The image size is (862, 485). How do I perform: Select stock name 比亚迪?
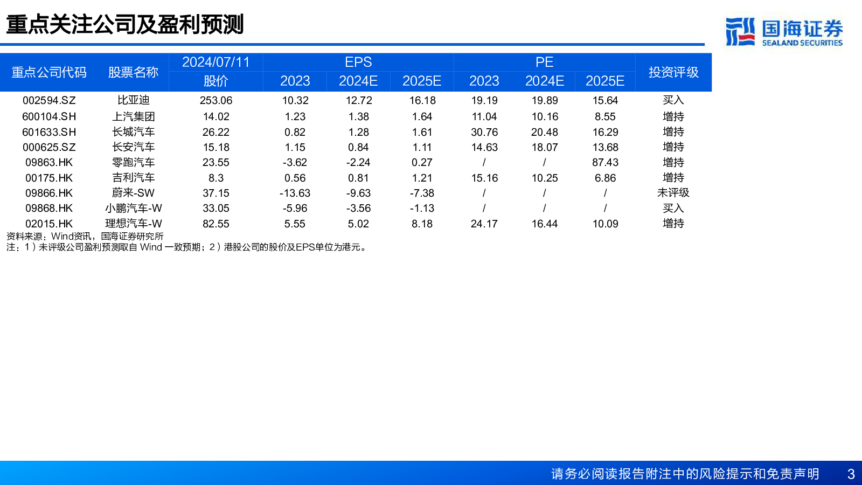[133, 100]
